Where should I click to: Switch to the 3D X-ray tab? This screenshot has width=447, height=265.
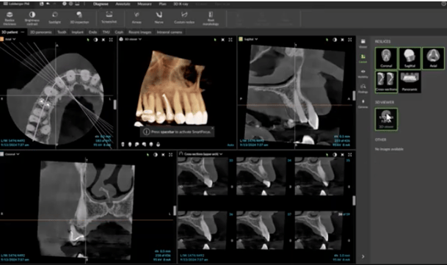pos(181,4)
